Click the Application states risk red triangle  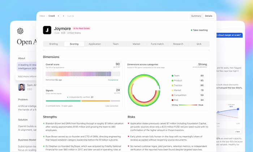[128, 123]
